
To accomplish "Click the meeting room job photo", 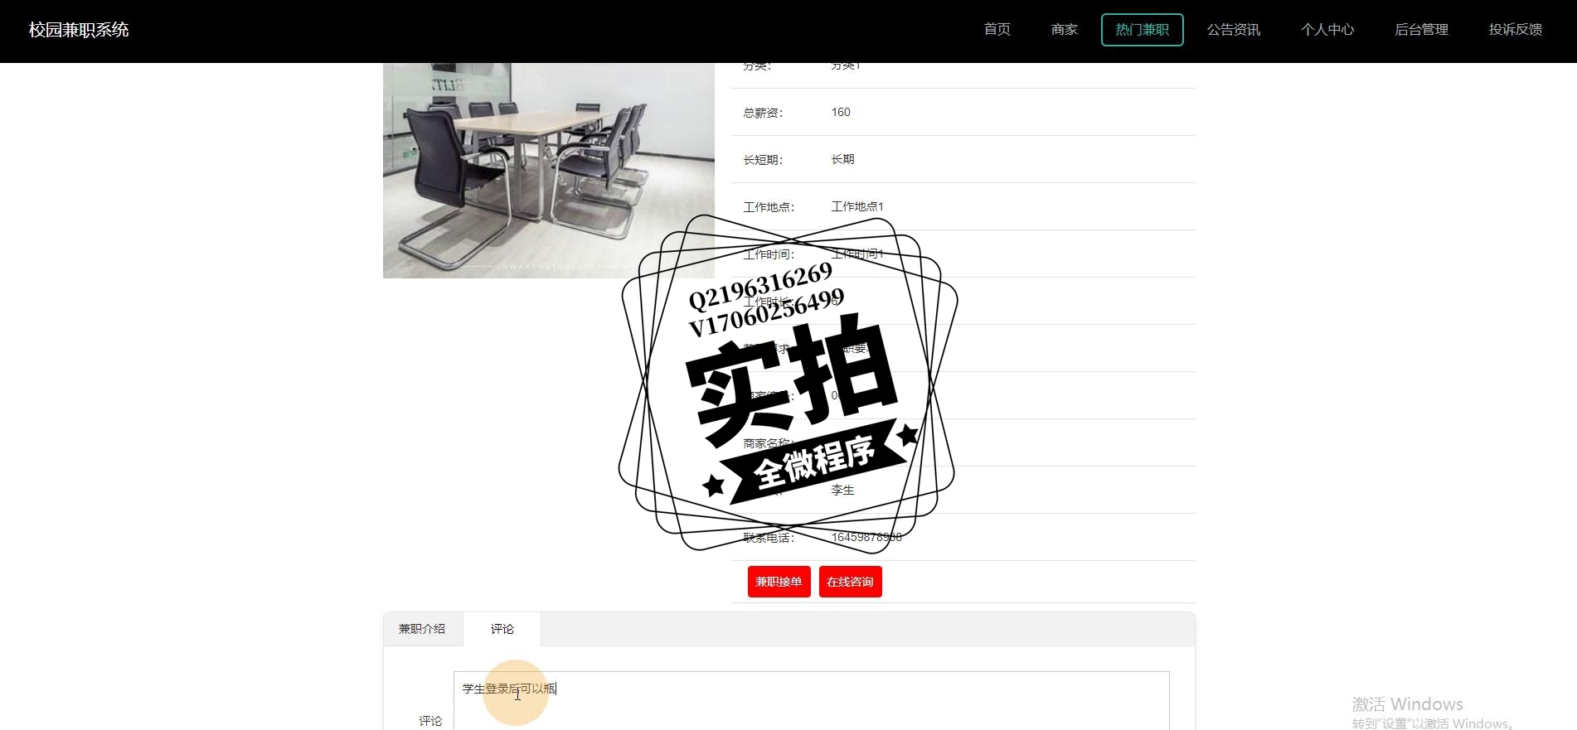I will 549,171.
